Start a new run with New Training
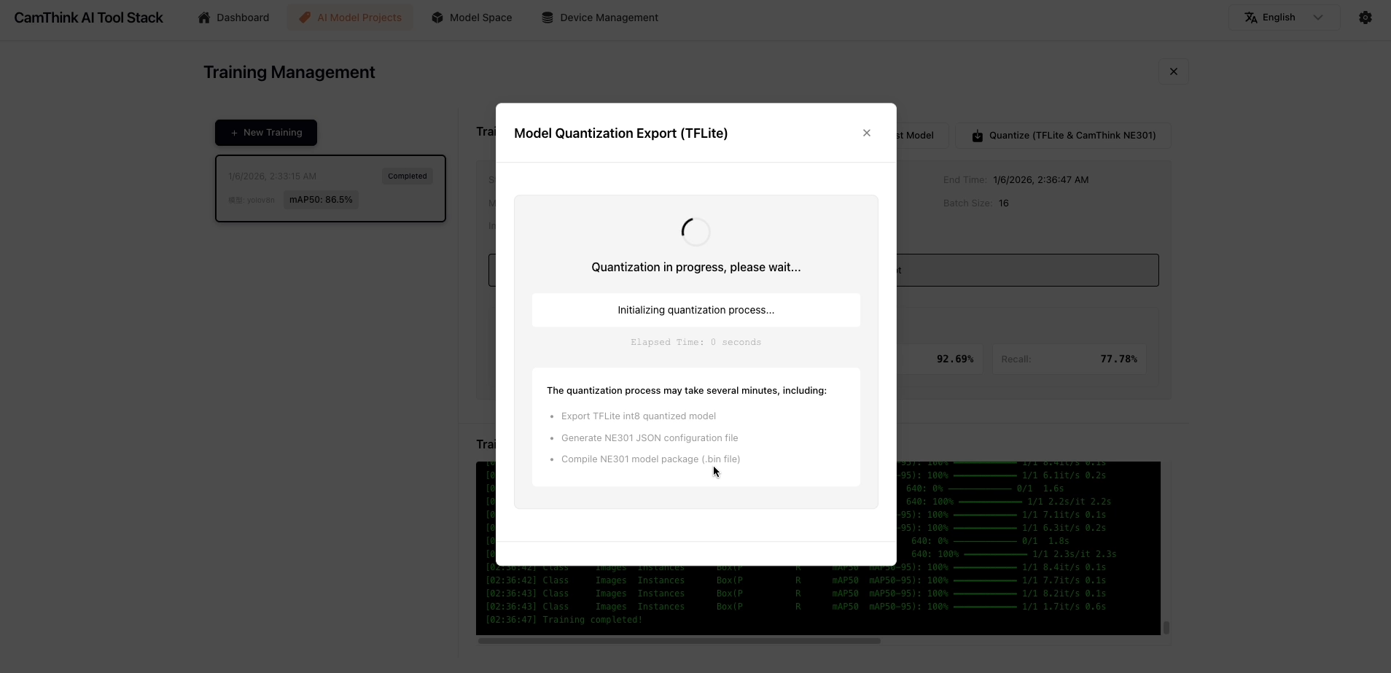The width and height of the screenshot is (1391, 673). tap(266, 133)
